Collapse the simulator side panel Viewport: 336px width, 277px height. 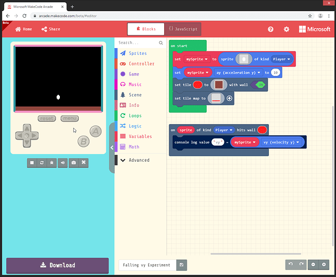click(x=112, y=147)
